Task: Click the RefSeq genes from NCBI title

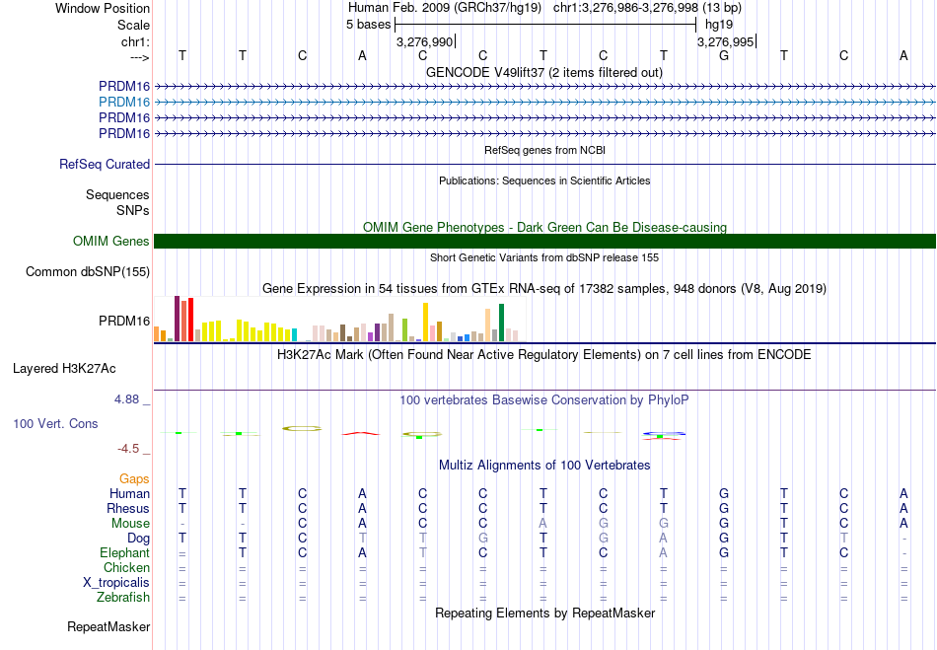Action: click(545, 150)
